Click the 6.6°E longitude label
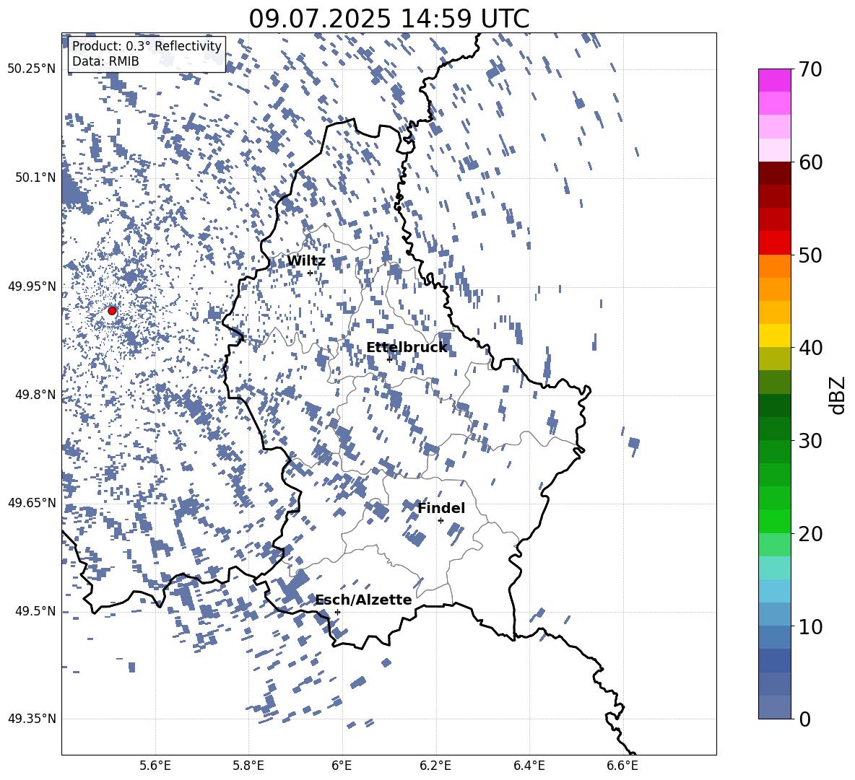 [622, 766]
